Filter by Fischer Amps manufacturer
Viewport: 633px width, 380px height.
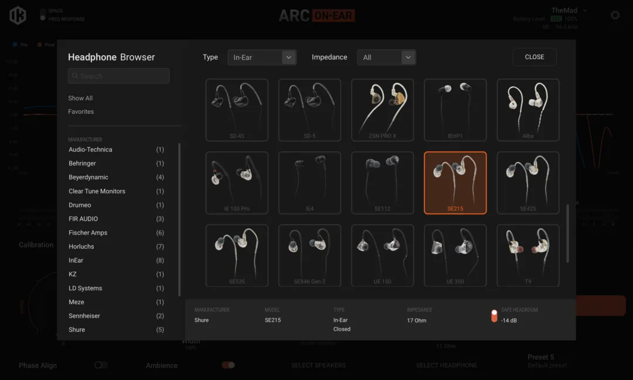[x=116, y=233]
